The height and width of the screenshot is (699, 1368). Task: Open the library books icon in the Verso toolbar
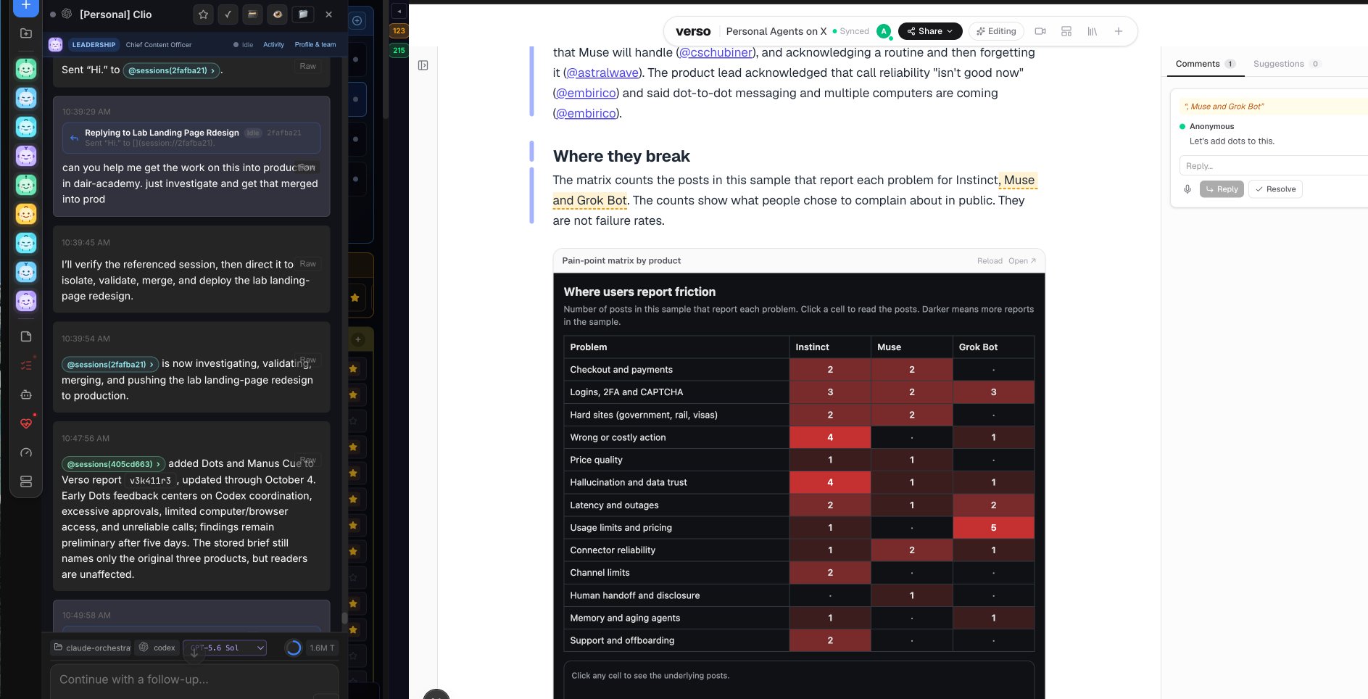tap(1092, 31)
